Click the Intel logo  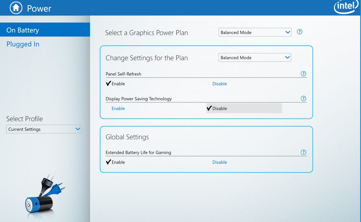[x=346, y=6]
